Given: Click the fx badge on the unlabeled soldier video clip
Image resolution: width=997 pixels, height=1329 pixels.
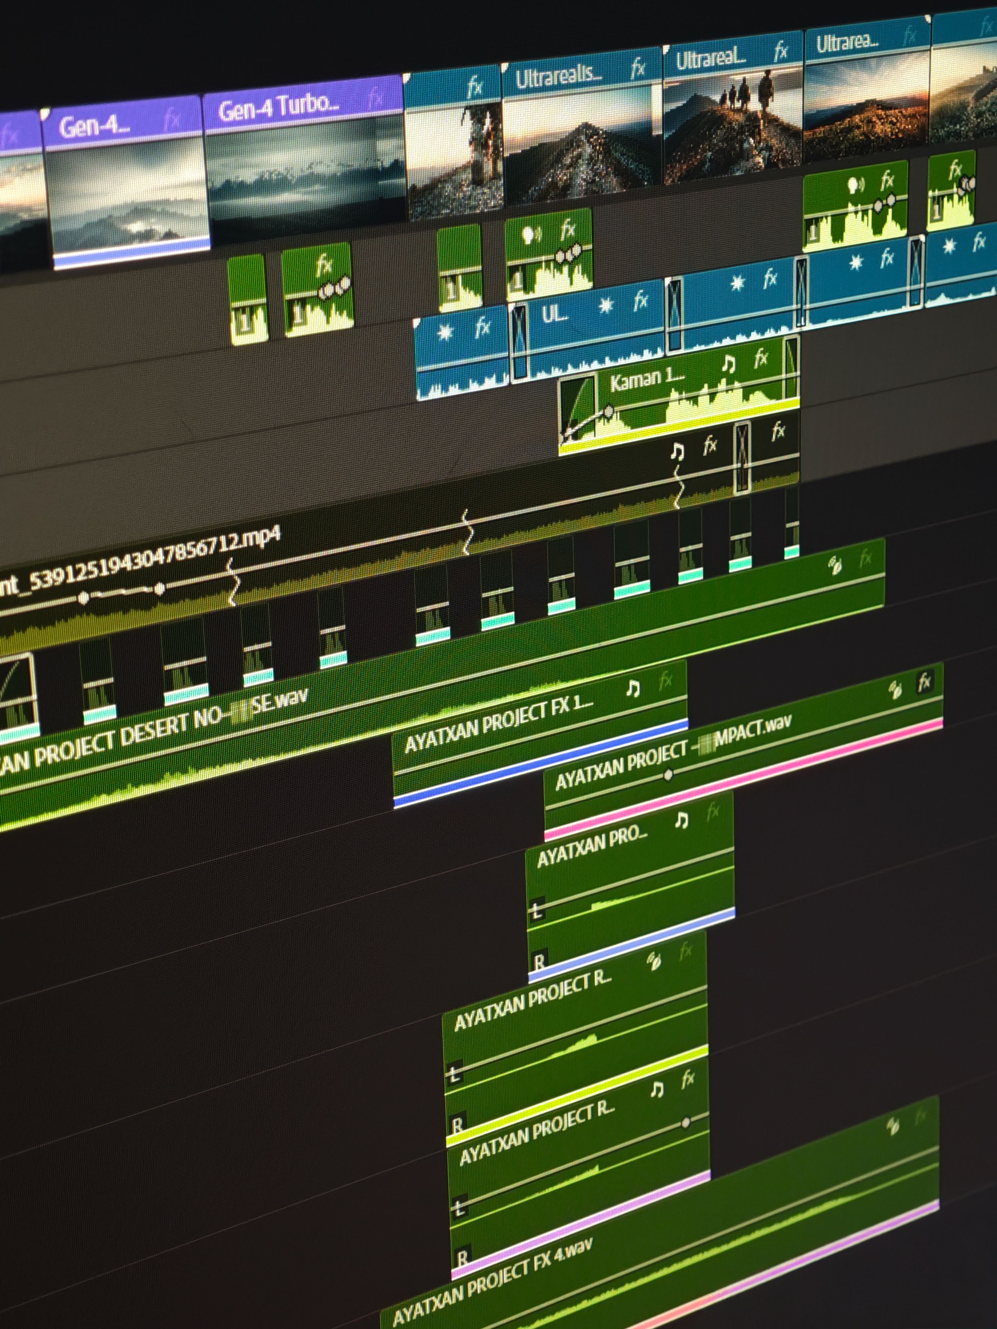Looking at the screenshot, I should point(475,88).
